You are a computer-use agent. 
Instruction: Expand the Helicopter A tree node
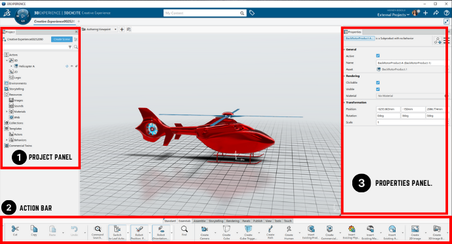tap(11, 66)
